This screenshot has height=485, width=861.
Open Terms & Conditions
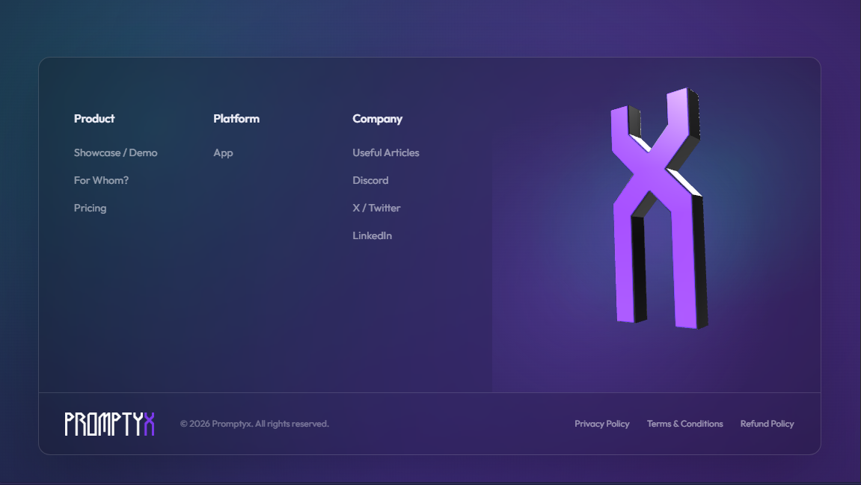(x=684, y=424)
